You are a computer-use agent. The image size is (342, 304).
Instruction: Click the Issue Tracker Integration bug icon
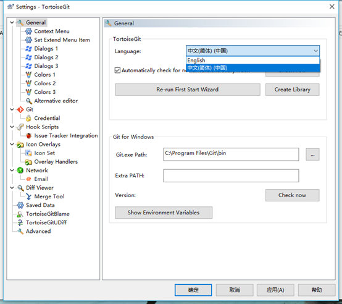coord(28,135)
